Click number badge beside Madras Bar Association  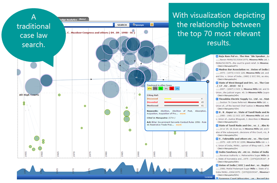pyautogui.click(x=217, y=70)
